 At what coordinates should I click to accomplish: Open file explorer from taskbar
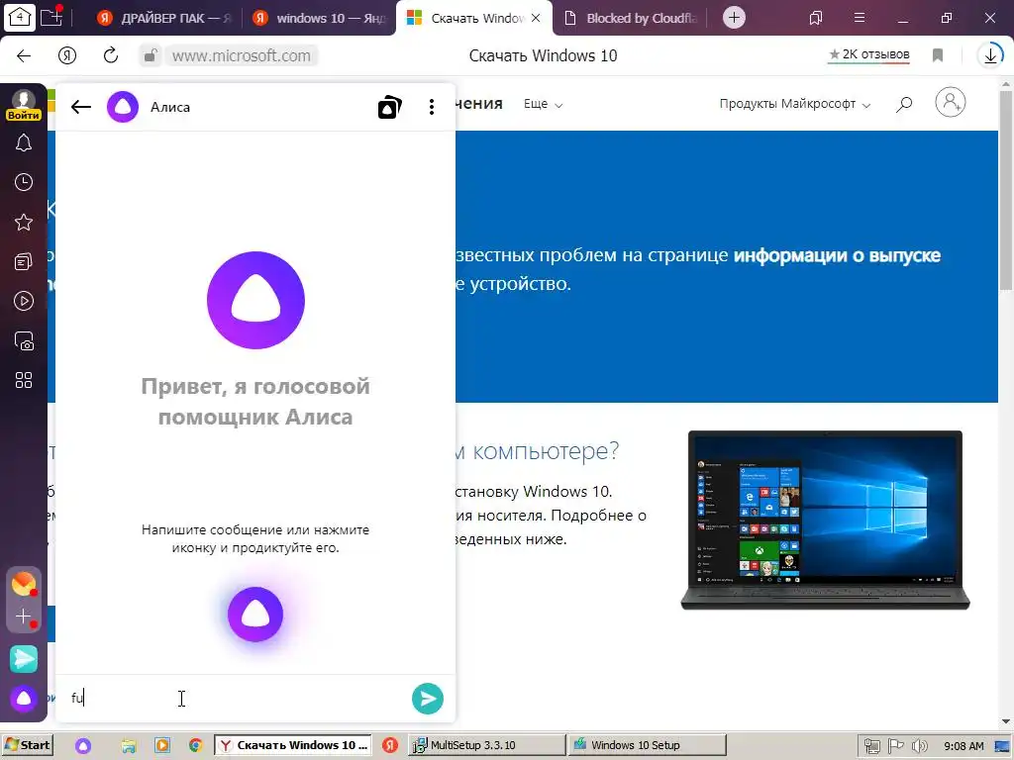tap(129, 746)
